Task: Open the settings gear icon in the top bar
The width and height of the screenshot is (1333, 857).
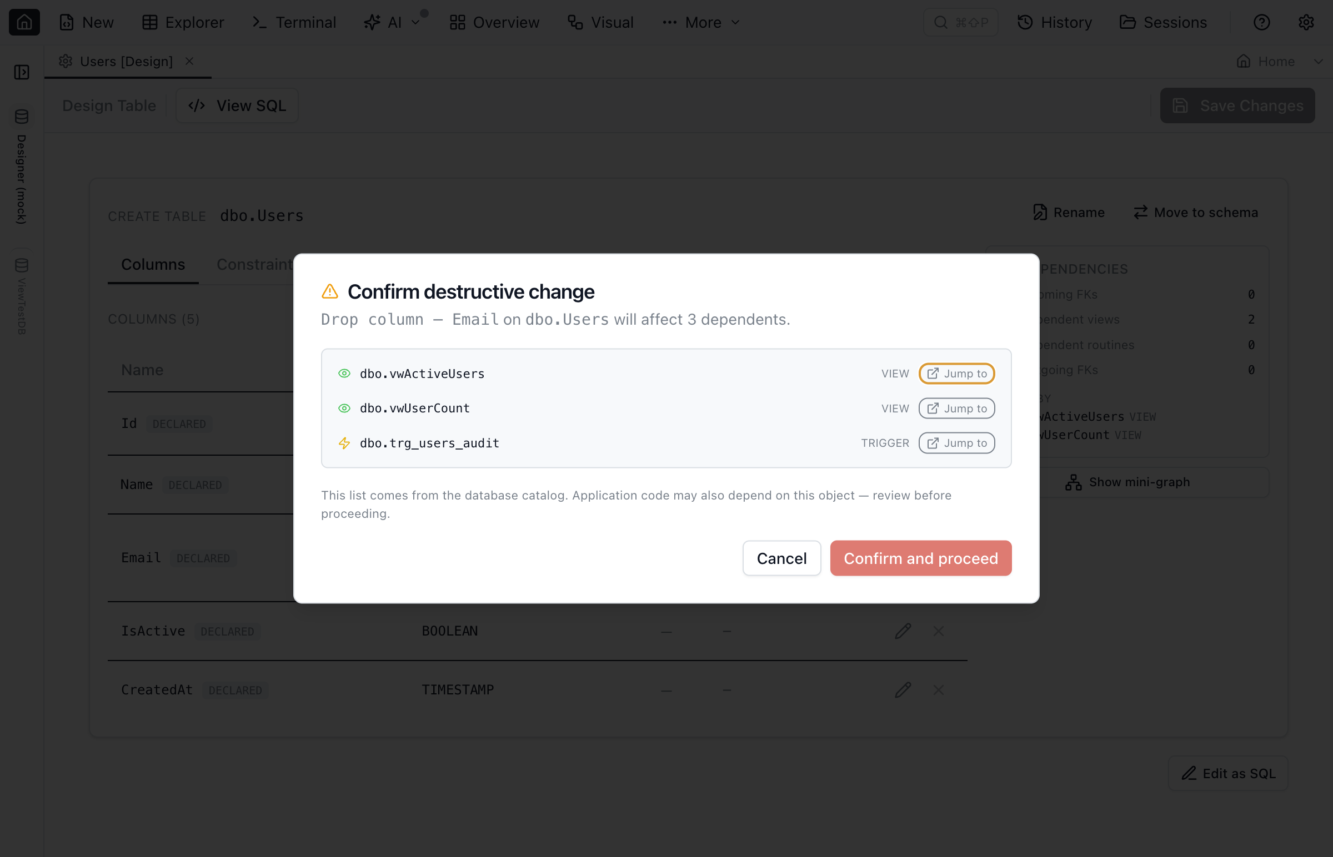Action: coord(1306,22)
